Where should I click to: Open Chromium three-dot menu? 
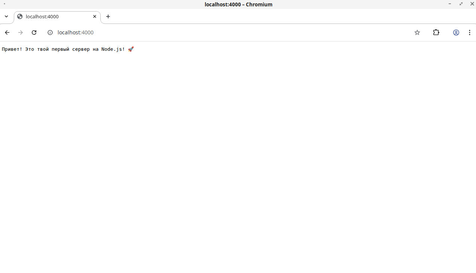(469, 32)
